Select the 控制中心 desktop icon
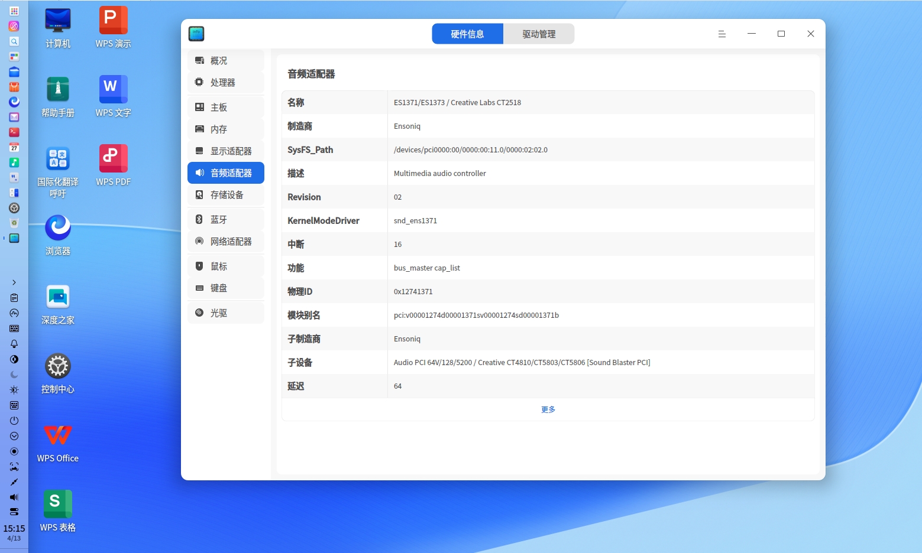The image size is (922, 553). [58, 374]
